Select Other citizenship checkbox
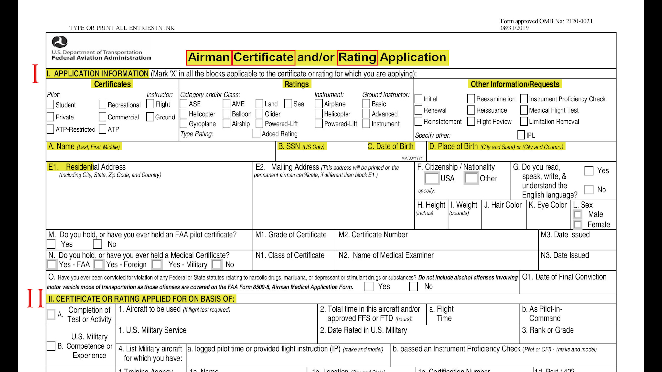662x372 pixels. tap(471, 178)
